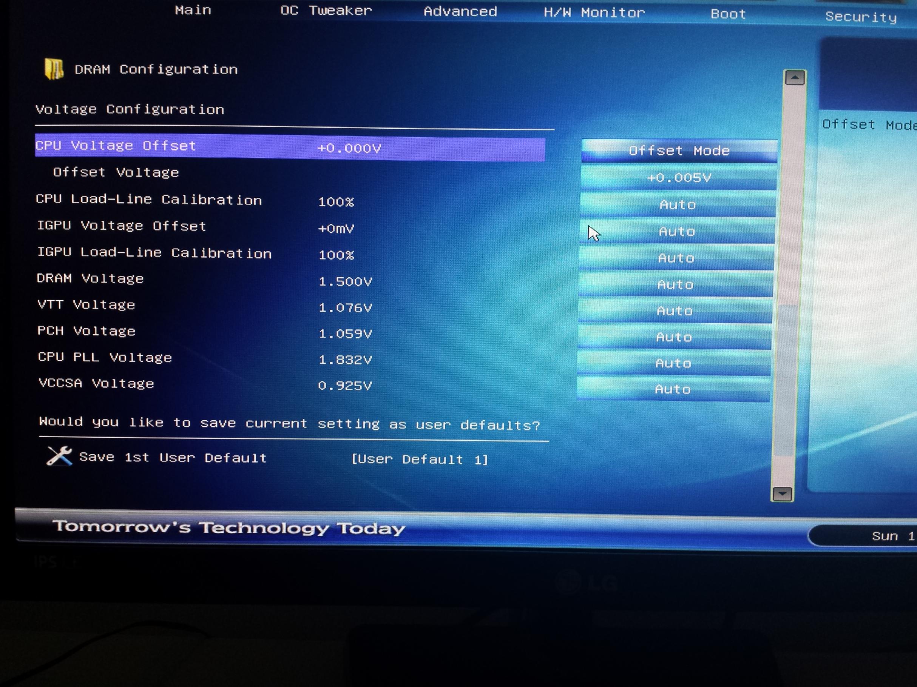Open the Main tab

click(x=193, y=10)
